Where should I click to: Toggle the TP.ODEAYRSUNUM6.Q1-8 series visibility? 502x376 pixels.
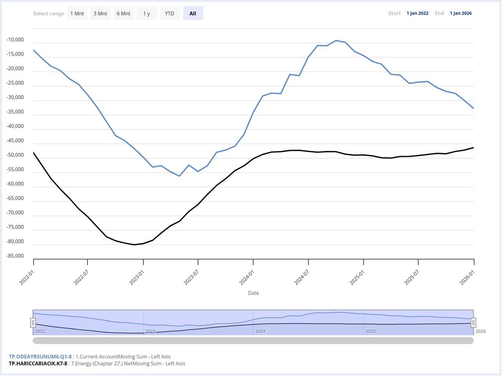coord(40,356)
